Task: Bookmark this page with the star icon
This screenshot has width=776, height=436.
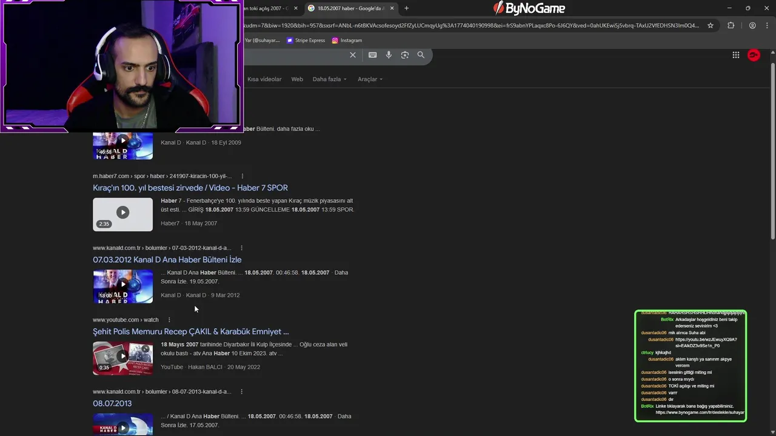Action: tap(711, 25)
